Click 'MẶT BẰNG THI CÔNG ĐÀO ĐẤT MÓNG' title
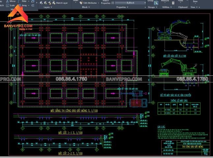 (x=74, y=111)
